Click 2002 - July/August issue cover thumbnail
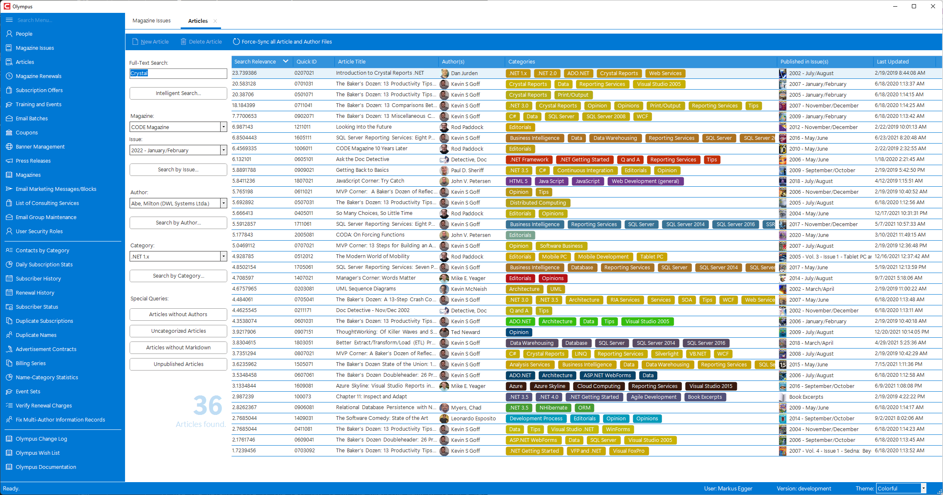 click(x=783, y=73)
